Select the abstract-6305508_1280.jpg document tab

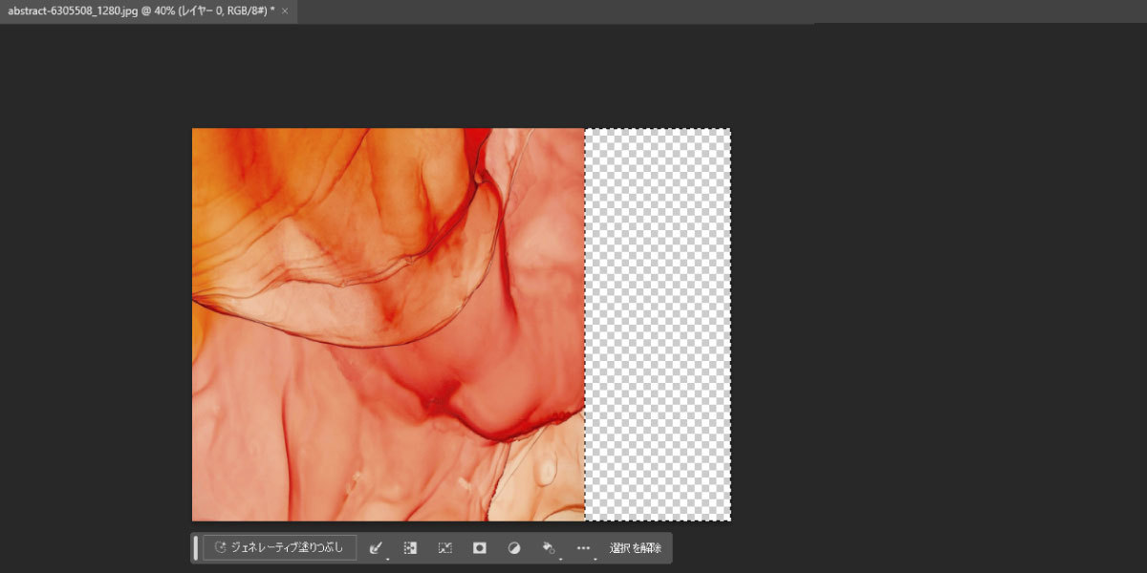pyautogui.click(x=148, y=11)
